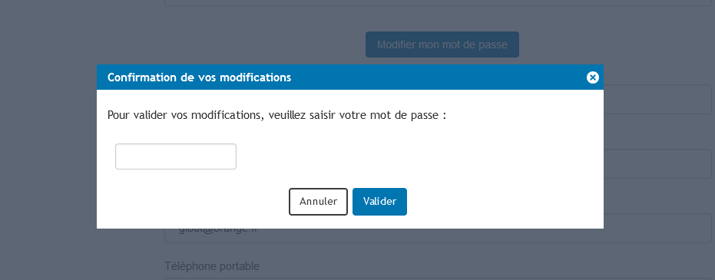Click the dimmed field peeking right of the password row

[x=657, y=164]
